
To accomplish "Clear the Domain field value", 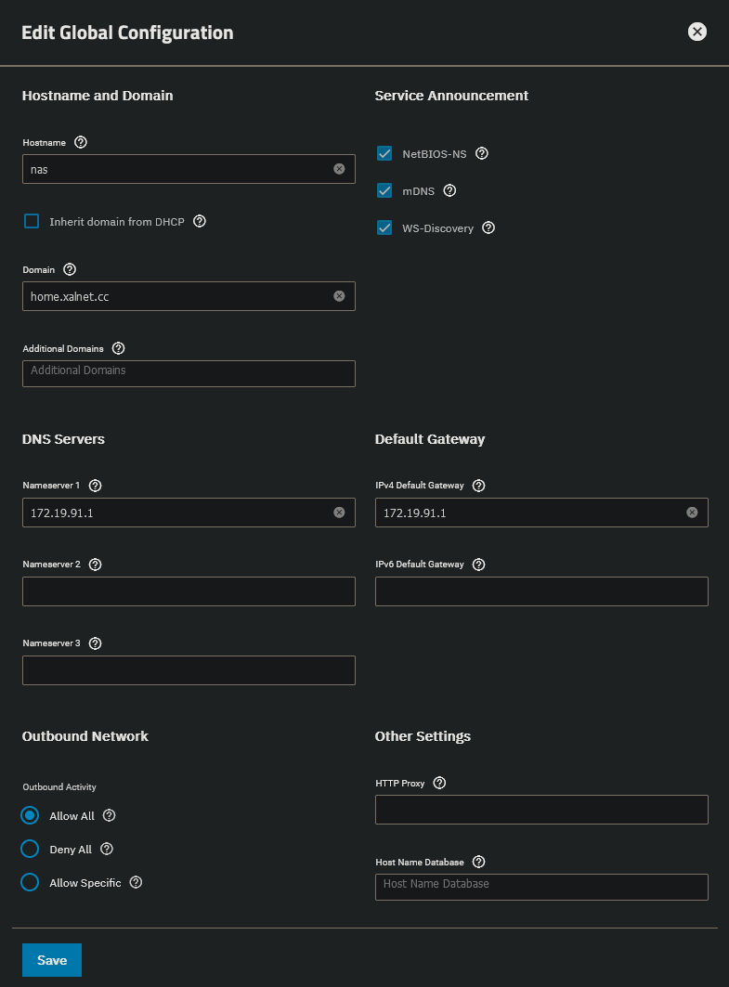I will click(x=339, y=296).
